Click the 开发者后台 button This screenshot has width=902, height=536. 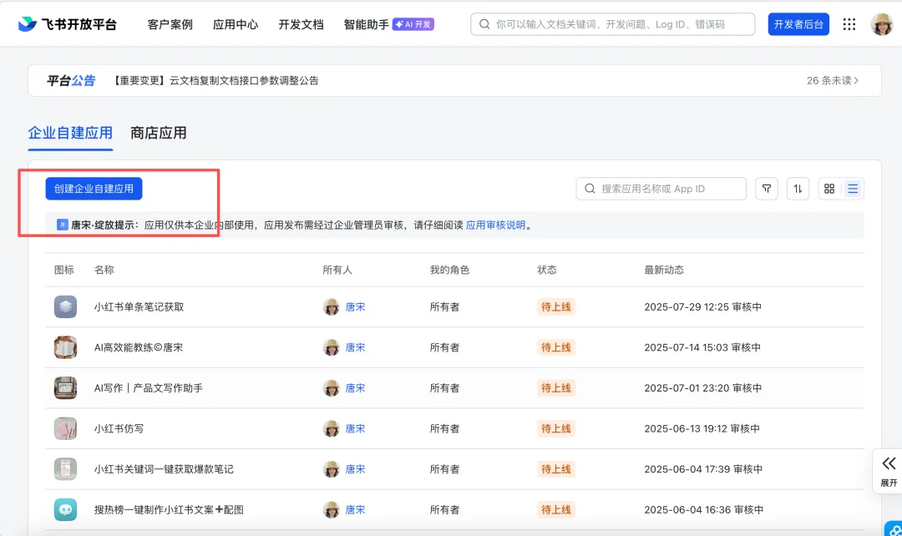(x=798, y=24)
